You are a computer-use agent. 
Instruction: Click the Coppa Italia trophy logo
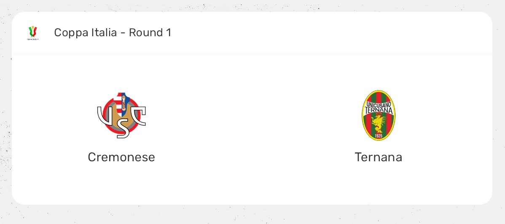click(x=33, y=32)
